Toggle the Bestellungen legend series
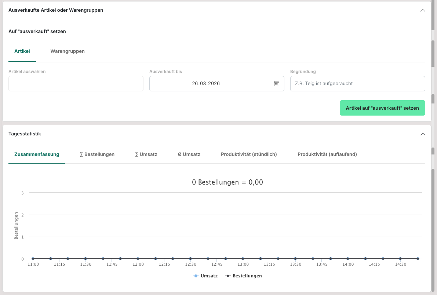Screen dimensions: 437x295 coord(244,276)
